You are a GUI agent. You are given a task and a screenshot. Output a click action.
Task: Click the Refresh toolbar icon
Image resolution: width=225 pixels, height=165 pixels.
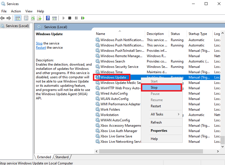pos(33,18)
